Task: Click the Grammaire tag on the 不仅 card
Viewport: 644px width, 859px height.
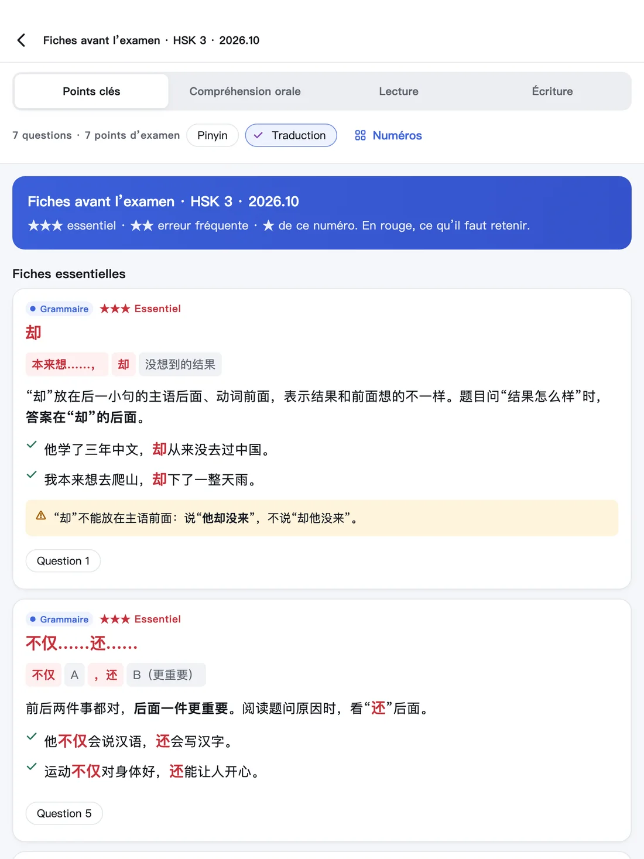Action: [59, 619]
